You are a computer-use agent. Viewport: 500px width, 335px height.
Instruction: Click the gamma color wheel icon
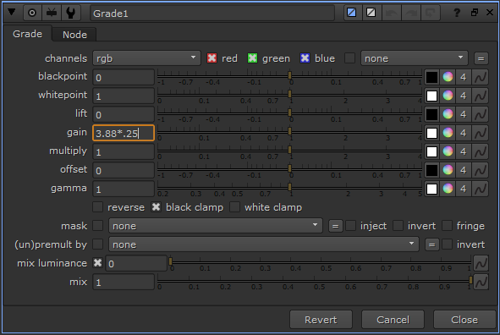(448, 189)
